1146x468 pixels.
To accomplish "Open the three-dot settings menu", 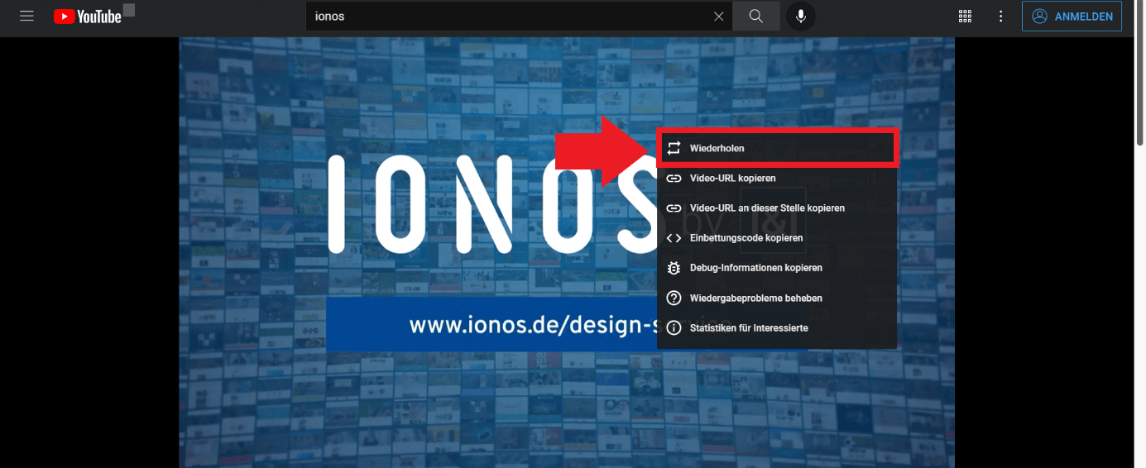I will (1001, 17).
